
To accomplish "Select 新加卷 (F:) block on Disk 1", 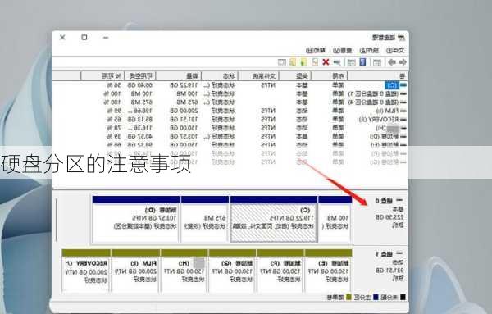I will click(280, 271).
